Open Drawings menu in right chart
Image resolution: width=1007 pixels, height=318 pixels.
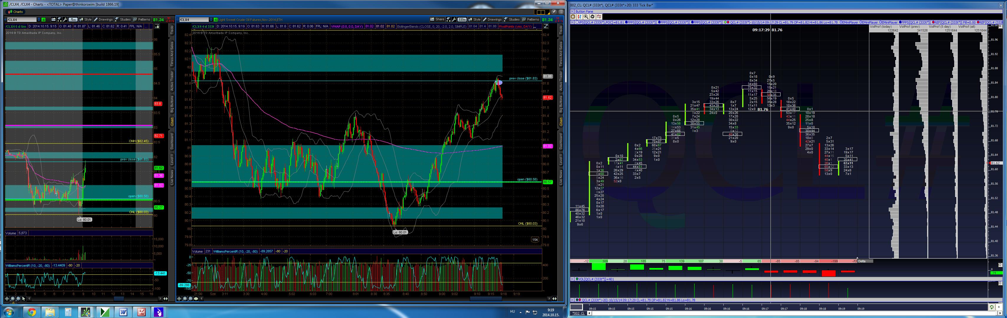click(492, 19)
